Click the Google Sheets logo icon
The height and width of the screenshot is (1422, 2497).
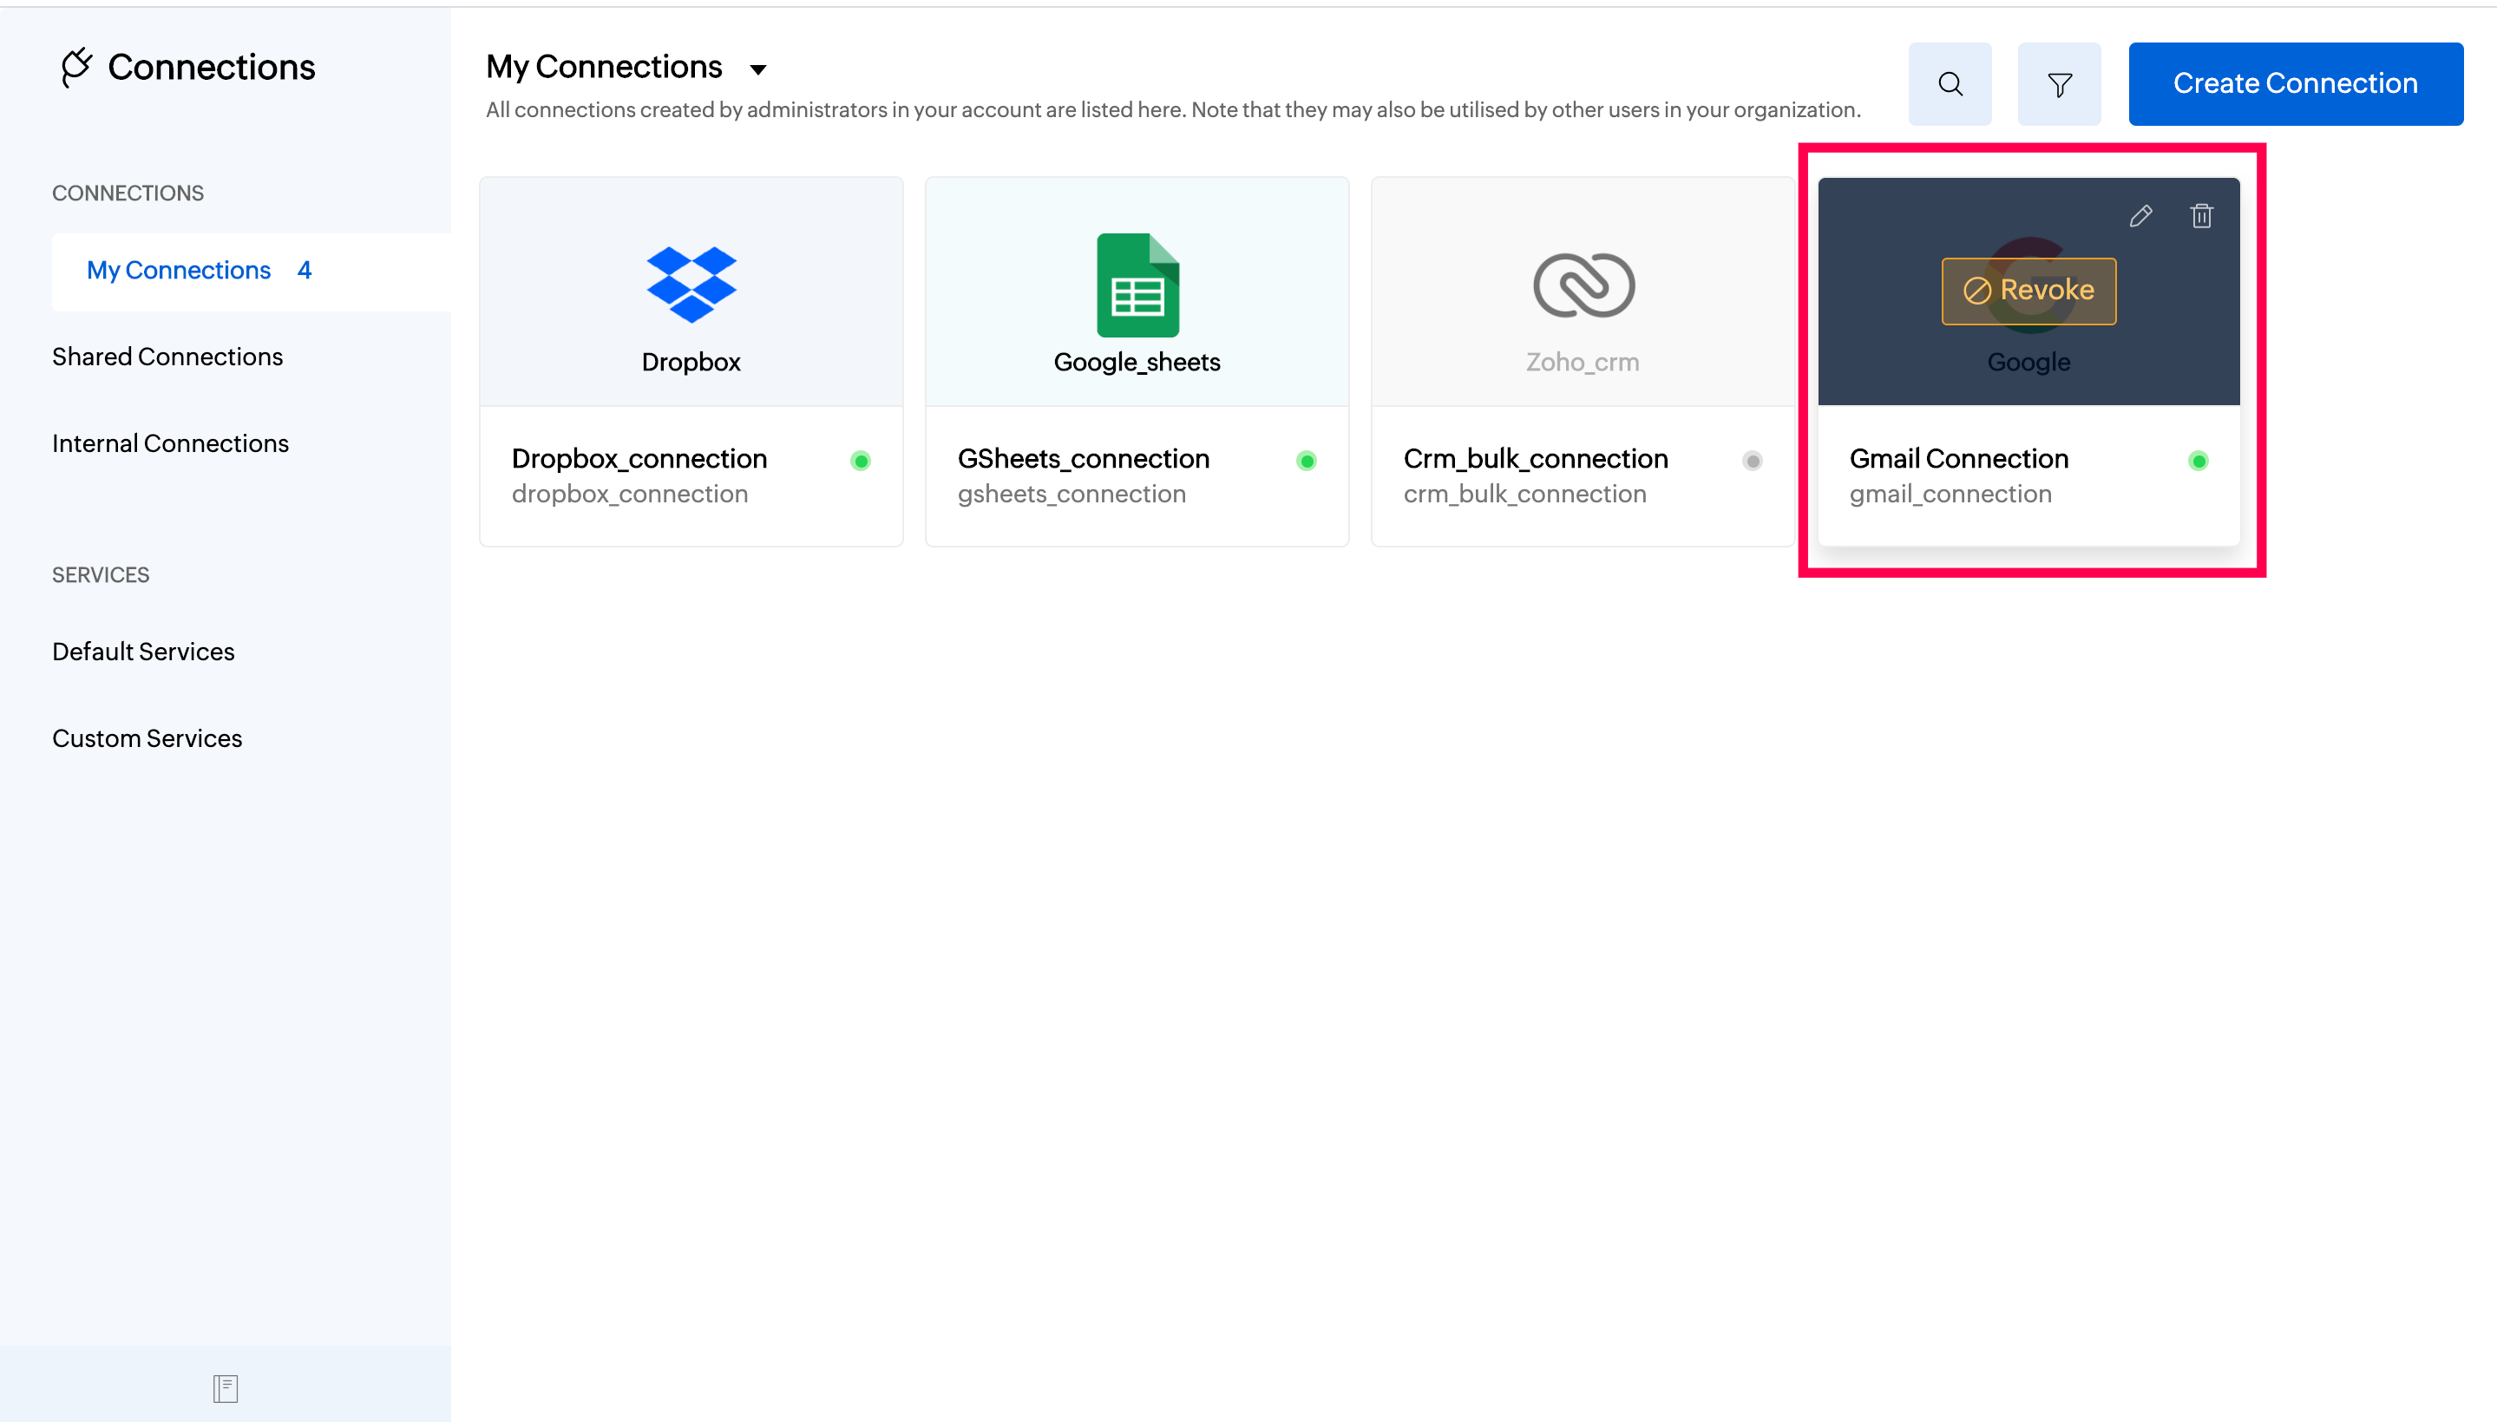coord(1137,285)
